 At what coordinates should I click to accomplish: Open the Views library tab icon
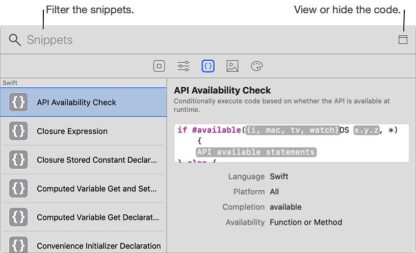point(159,66)
